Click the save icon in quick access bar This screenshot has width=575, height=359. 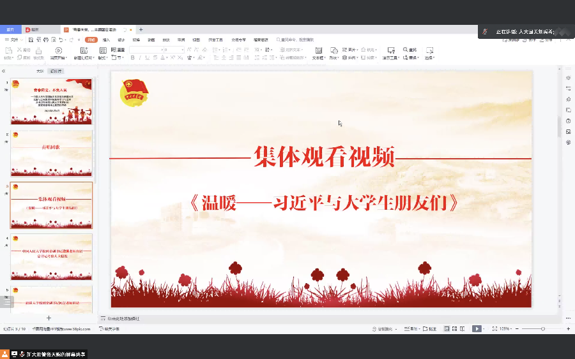(x=30, y=40)
